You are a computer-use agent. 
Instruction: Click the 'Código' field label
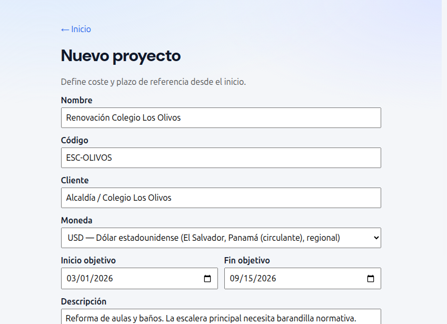click(x=75, y=140)
